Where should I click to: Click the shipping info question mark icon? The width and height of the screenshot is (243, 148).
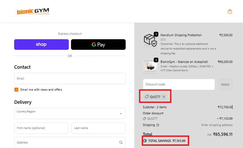(158, 125)
